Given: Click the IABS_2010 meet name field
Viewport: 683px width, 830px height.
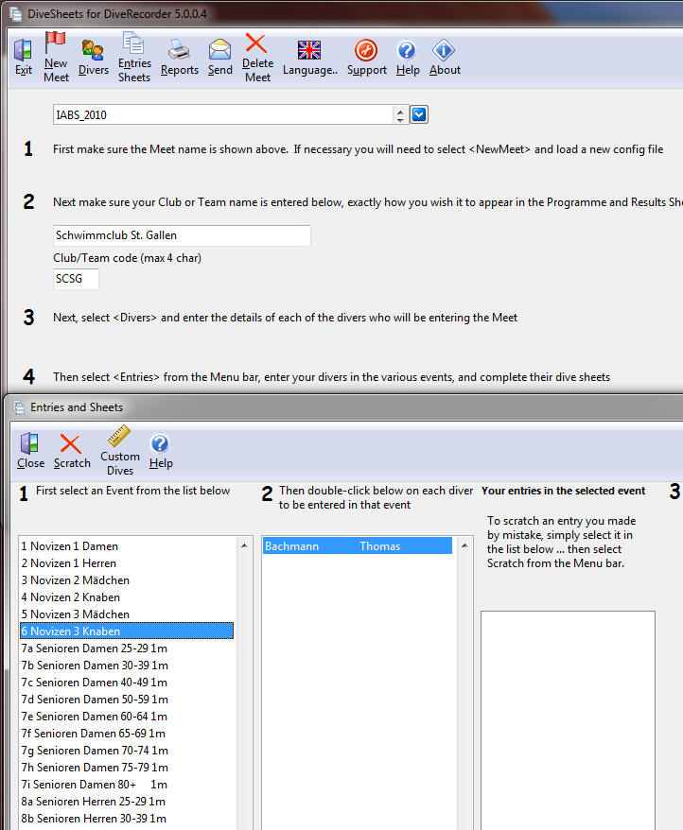Looking at the screenshot, I should pos(222,115).
